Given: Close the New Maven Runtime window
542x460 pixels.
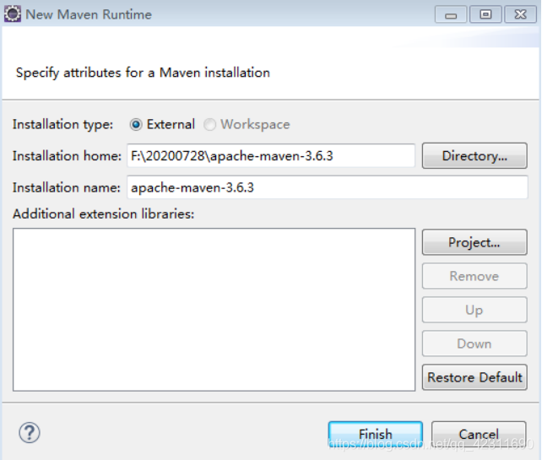Looking at the screenshot, I should click(521, 14).
